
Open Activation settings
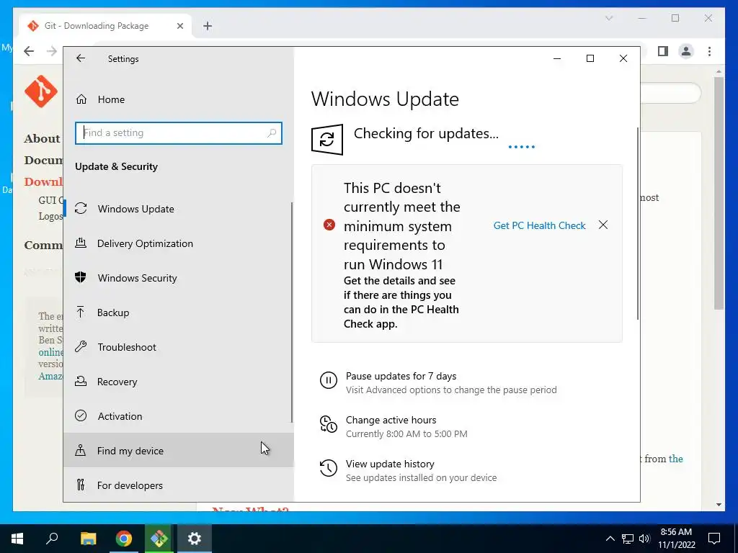(179, 416)
